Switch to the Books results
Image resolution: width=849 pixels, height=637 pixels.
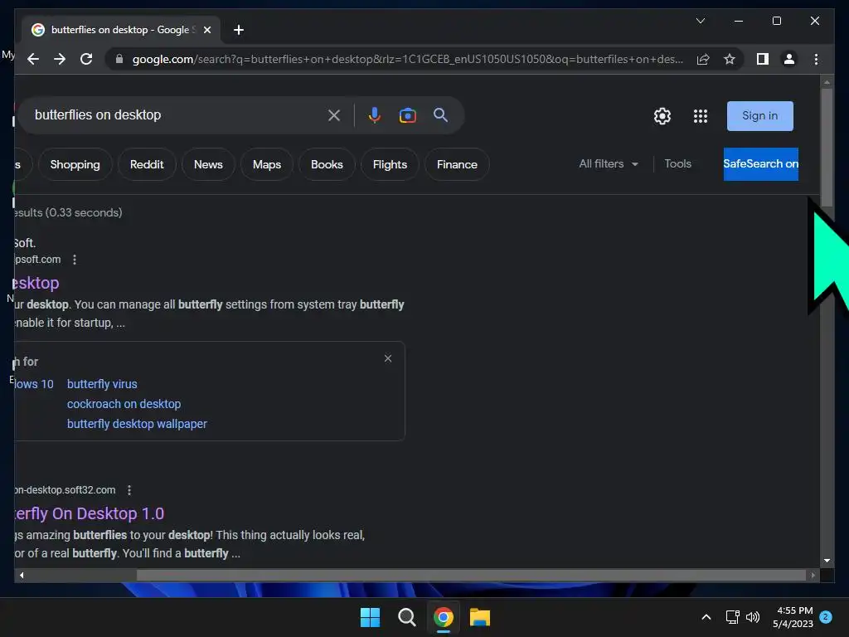click(327, 164)
